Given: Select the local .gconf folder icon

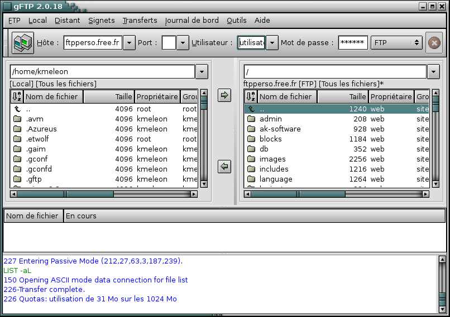Looking at the screenshot, I should tap(17, 159).
